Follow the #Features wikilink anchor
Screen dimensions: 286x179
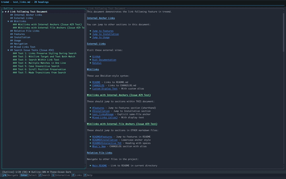[98, 108]
